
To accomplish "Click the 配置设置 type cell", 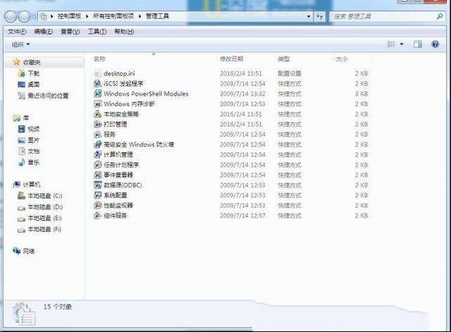I will click(290, 74).
